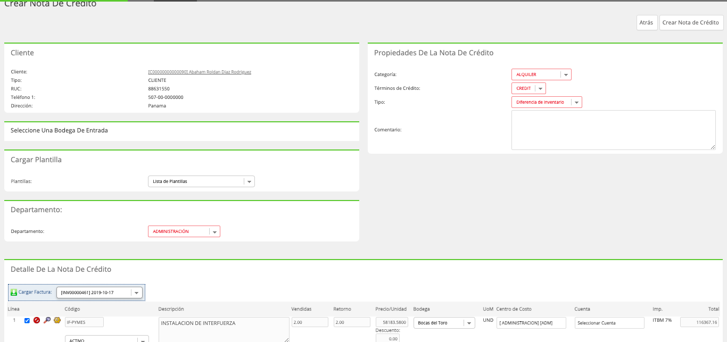Click the Seleccionar Cuenta field
This screenshot has height=342, width=727.
pos(609,323)
